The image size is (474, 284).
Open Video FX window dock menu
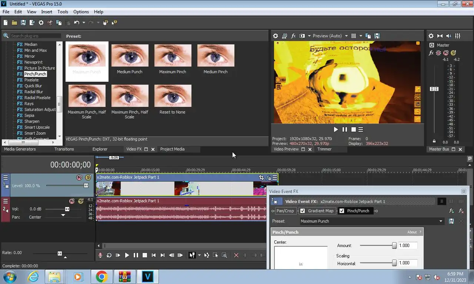click(146, 149)
